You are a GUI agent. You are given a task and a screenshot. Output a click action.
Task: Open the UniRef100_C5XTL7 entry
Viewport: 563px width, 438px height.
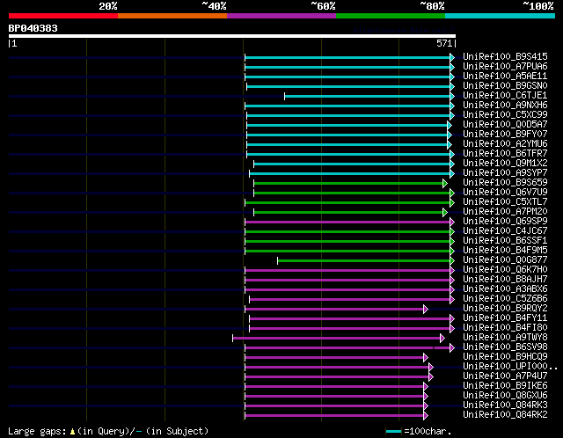tap(505, 202)
